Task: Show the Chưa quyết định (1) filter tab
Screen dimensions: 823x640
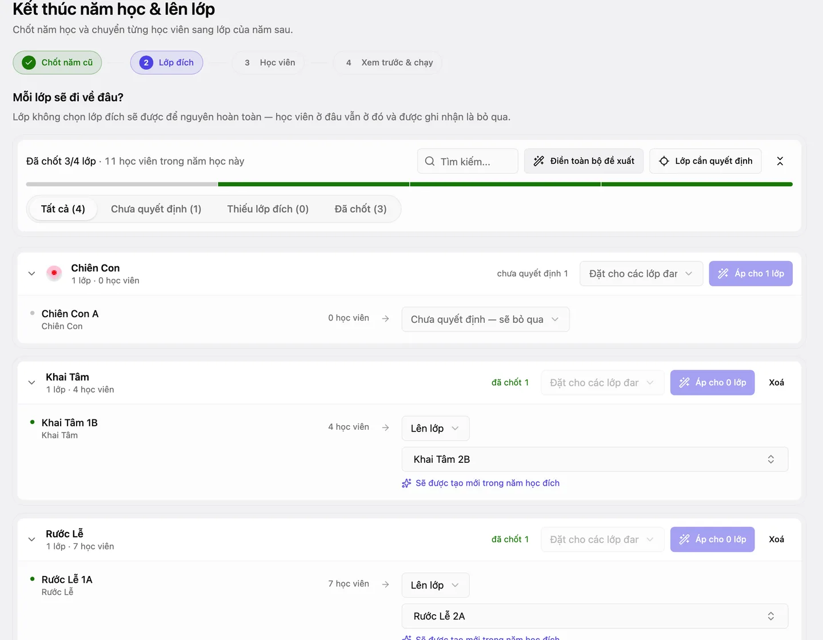Action: pos(156,209)
